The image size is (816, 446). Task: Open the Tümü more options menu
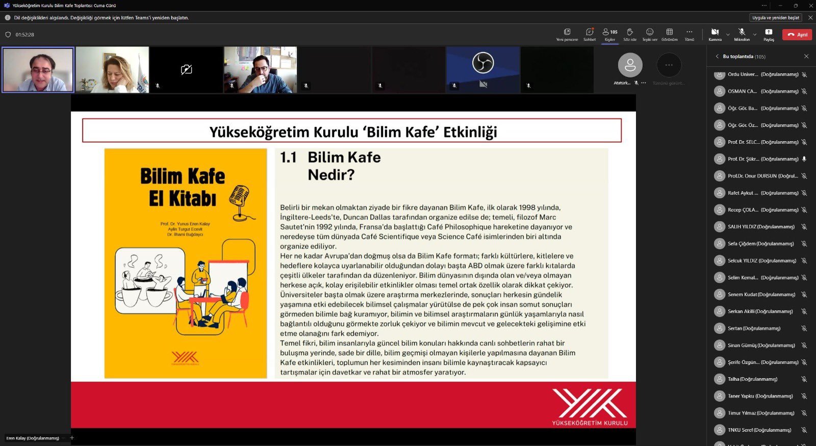(690, 34)
